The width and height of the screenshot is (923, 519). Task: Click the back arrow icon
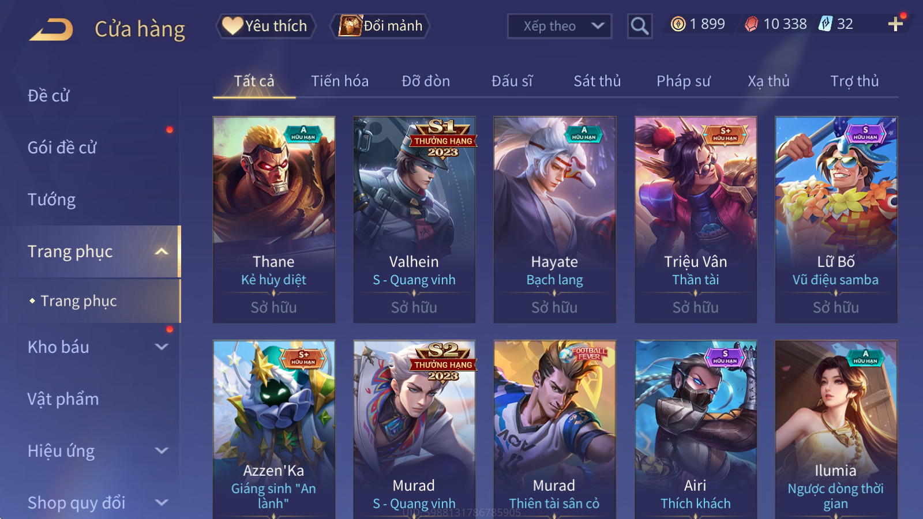pyautogui.click(x=52, y=29)
